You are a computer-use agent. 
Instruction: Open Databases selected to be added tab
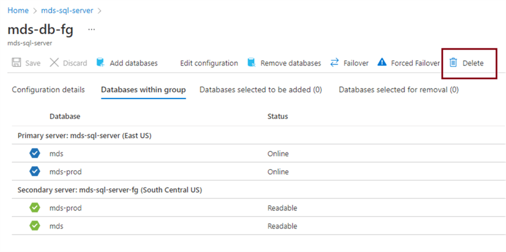pos(260,90)
